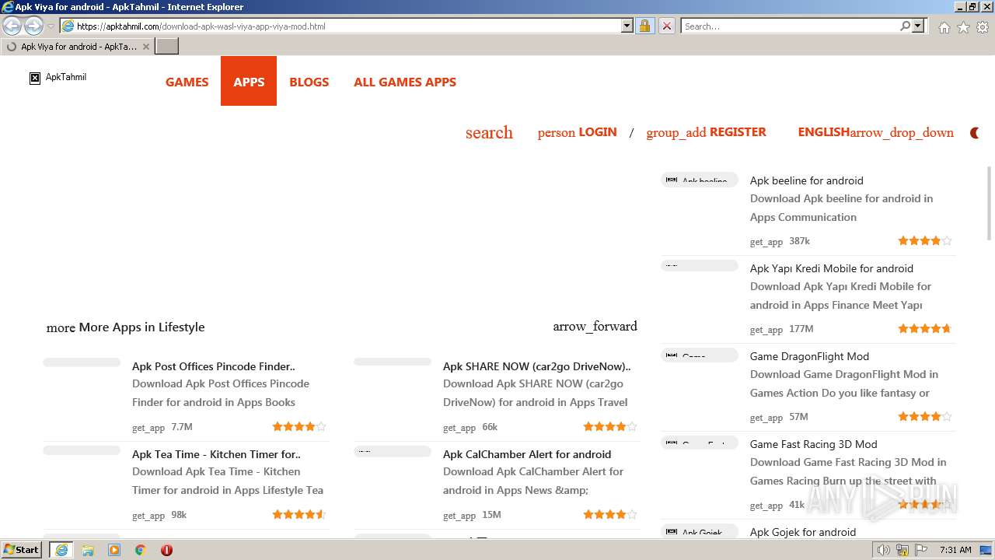Expand the ENGLISH language dropdown
Image resolution: width=995 pixels, height=560 pixels.
click(875, 132)
